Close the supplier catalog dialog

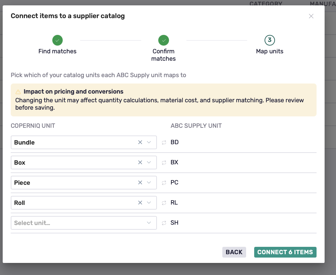pyautogui.click(x=311, y=16)
